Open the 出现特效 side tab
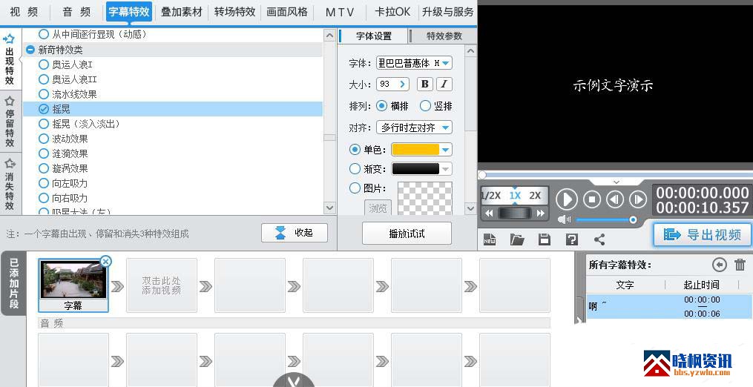Image resolution: width=753 pixels, height=387 pixels. [x=10, y=60]
